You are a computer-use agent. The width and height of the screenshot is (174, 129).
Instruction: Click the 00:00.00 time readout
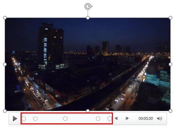(145, 118)
